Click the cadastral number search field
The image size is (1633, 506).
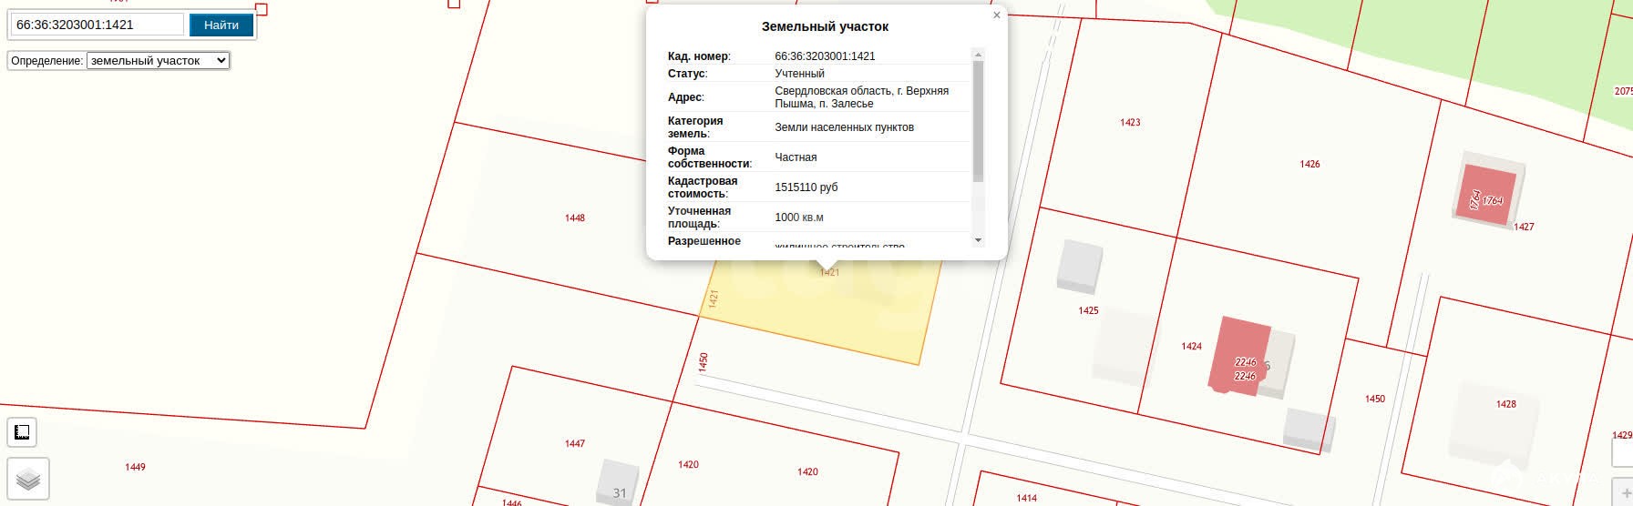(x=97, y=25)
